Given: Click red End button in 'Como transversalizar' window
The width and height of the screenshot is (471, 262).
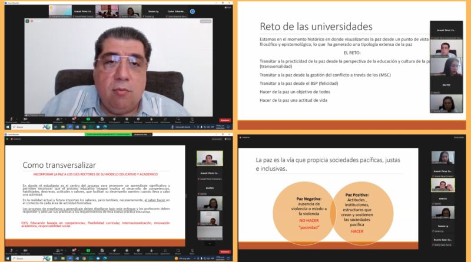Looking at the screenshot, I should click(x=225, y=251).
